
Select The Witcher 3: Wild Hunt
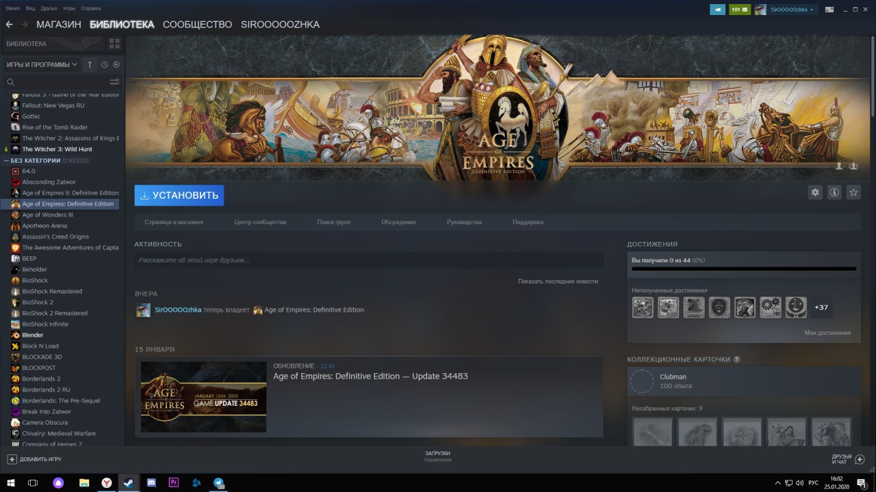coord(57,149)
